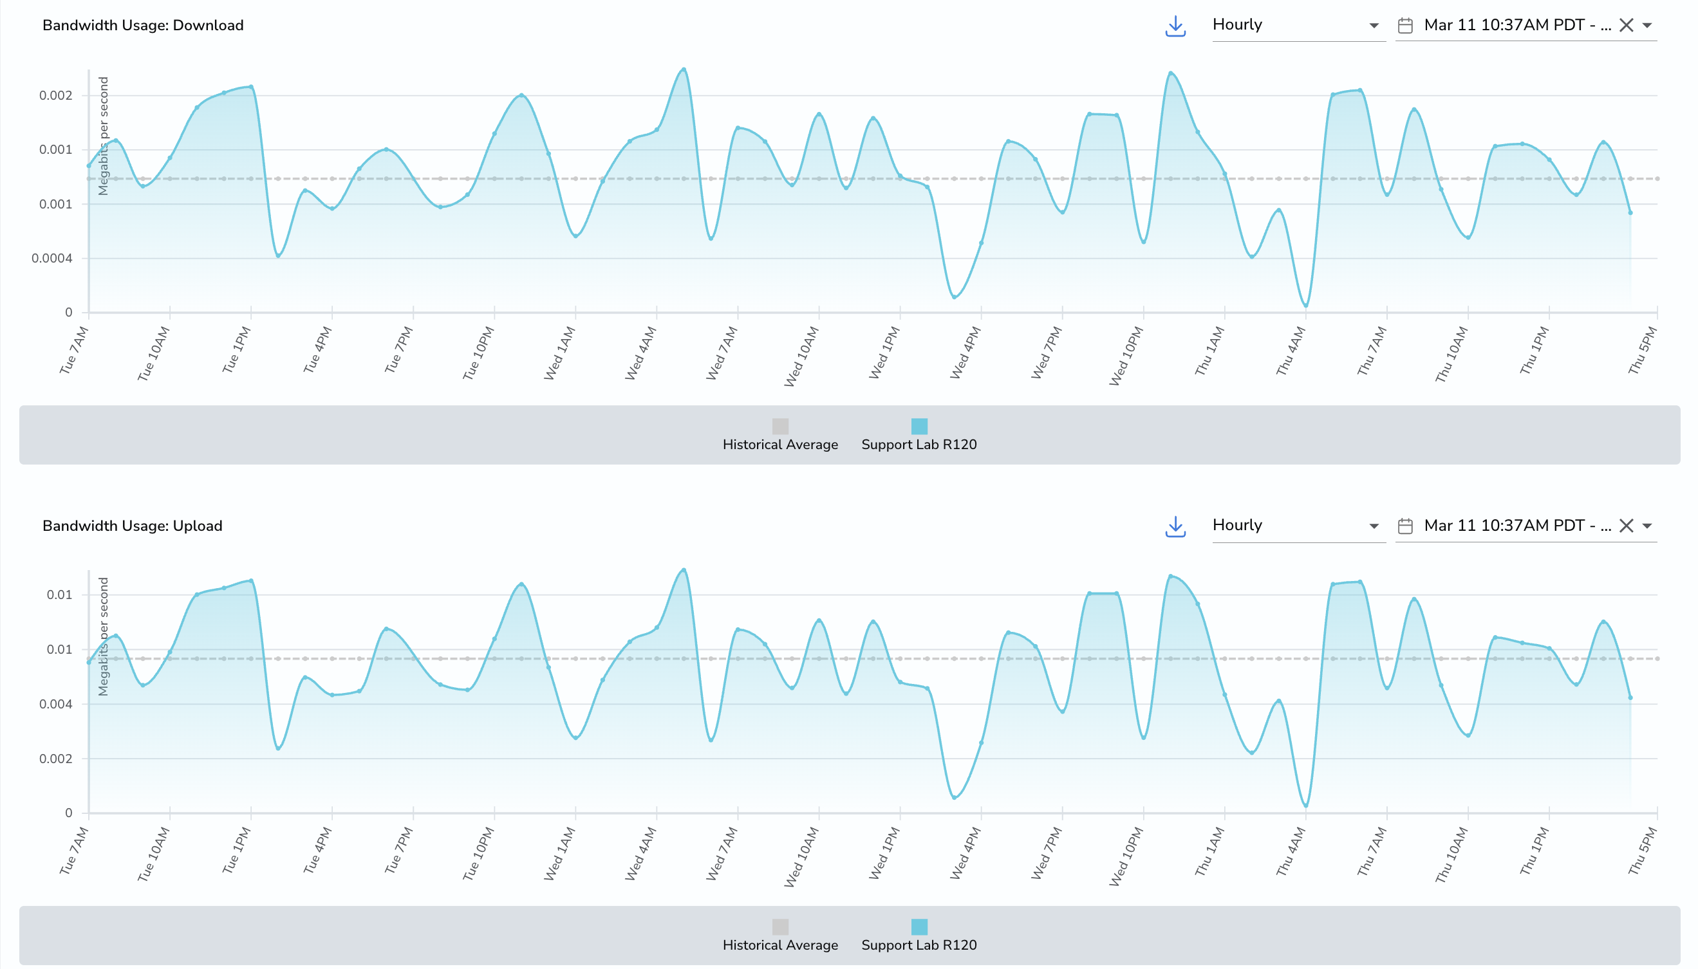Image resolution: width=1698 pixels, height=969 pixels.
Task: Toggle Historical Average swatch in Upload legend
Action: coord(780,927)
